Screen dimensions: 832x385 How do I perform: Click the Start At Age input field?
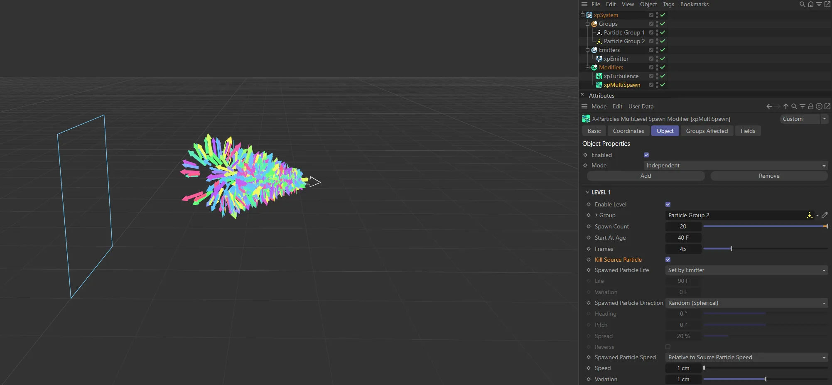(x=683, y=238)
